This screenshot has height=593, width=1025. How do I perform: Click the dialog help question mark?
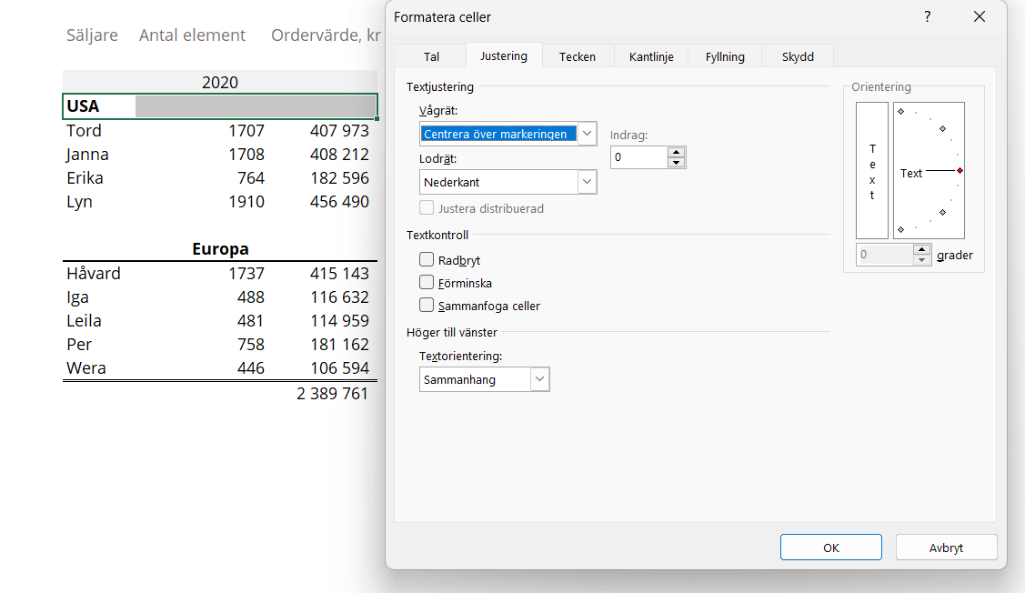(x=927, y=16)
